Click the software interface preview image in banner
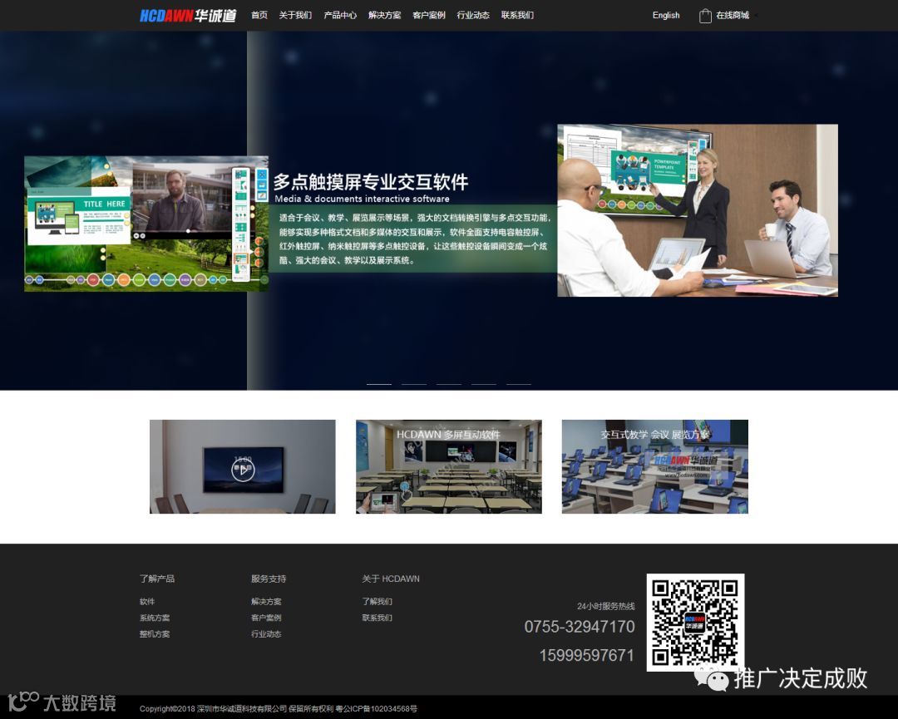Image resolution: width=898 pixels, height=719 pixels. (x=146, y=224)
